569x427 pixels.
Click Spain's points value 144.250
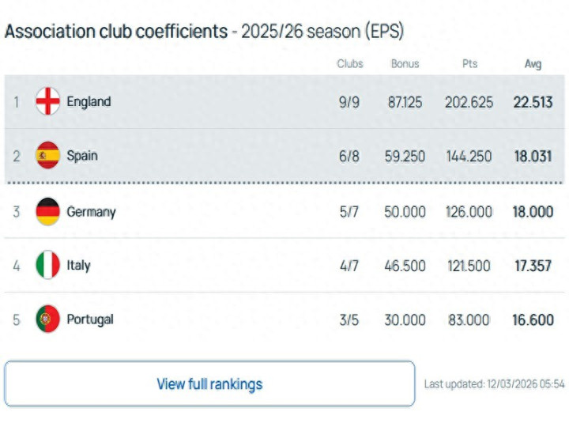(469, 156)
